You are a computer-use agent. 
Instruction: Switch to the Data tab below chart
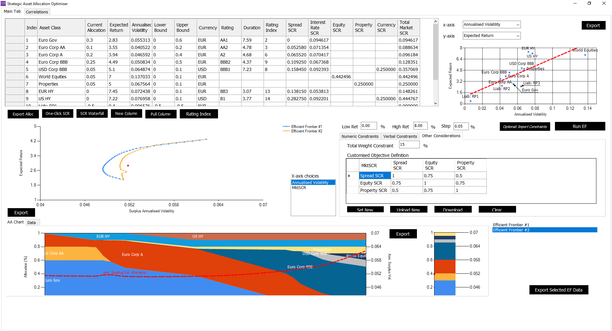tap(31, 222)
